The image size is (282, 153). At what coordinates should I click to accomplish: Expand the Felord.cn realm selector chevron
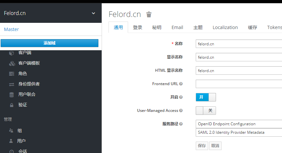click(93, 13)
